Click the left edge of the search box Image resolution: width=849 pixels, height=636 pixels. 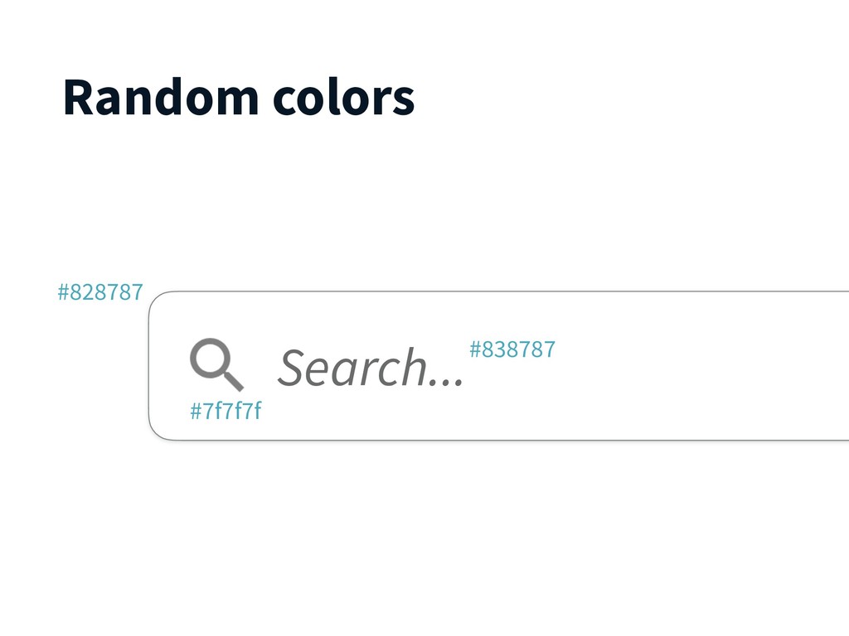tap(149, 365)
